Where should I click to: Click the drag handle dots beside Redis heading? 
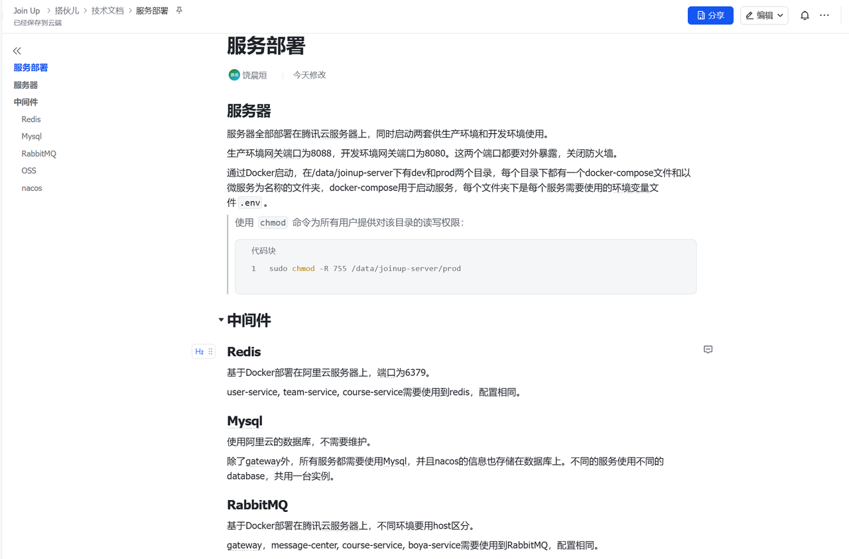click(x=210, y=351)
